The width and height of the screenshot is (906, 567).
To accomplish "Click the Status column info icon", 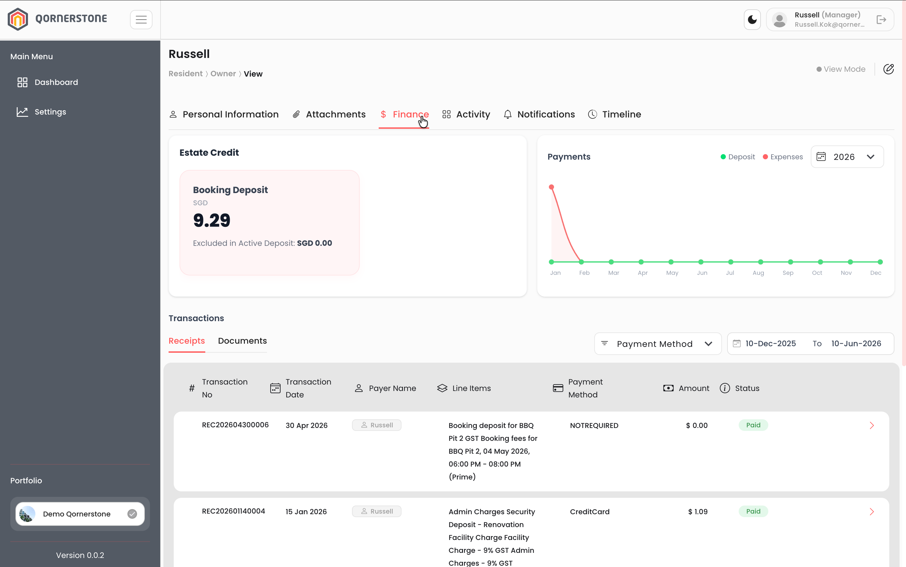I will tap(725, 388).
